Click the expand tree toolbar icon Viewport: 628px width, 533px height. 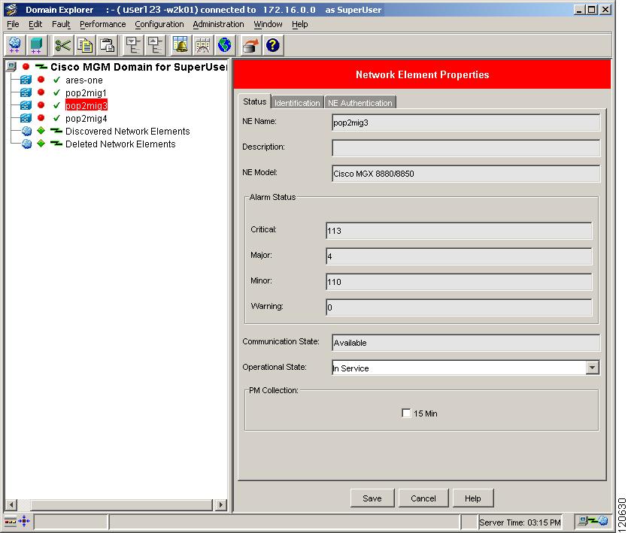[x=133, y=45]
